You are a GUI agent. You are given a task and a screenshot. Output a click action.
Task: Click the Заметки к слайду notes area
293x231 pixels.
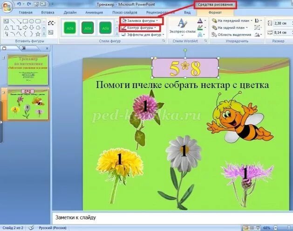173,218
